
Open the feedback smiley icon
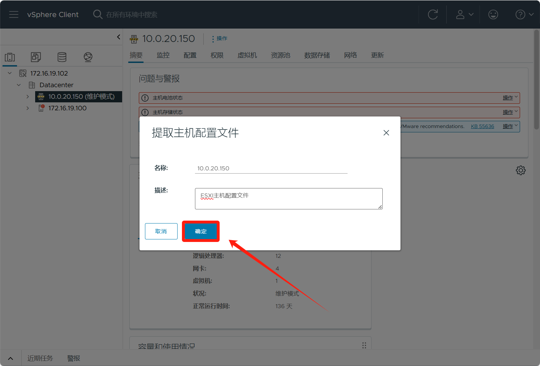(x=493, y=14)
